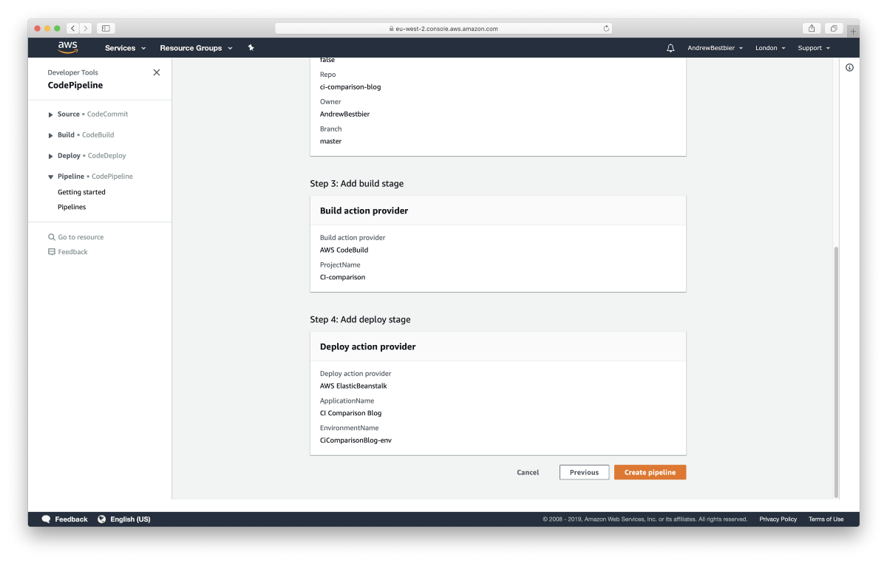Open the info panel icon

coord(849,67)
